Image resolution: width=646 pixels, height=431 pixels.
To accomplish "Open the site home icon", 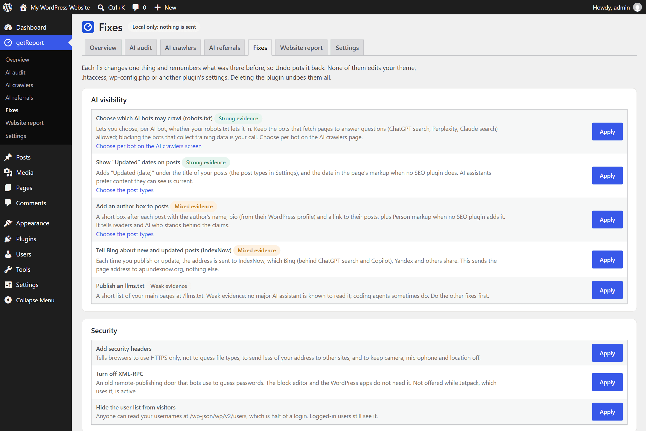I will [x=23, y=7].
